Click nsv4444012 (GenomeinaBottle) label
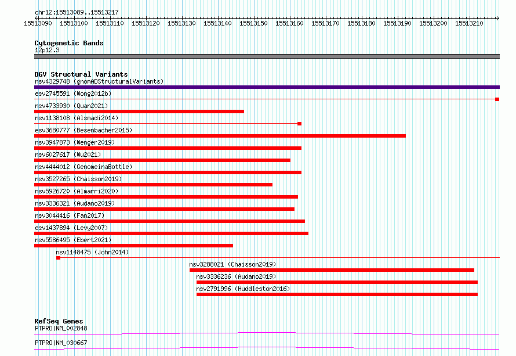 click(x=83, y=167)
